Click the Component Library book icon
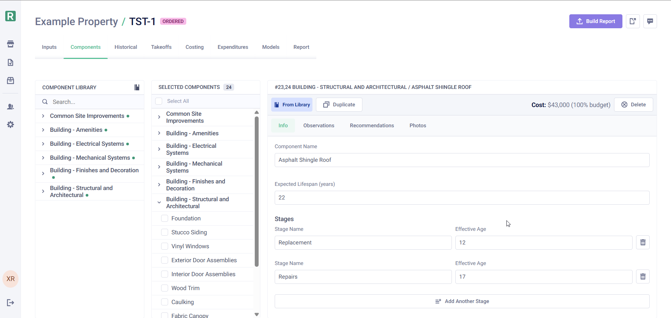This screenshot has width=671, height=318. 137,88
